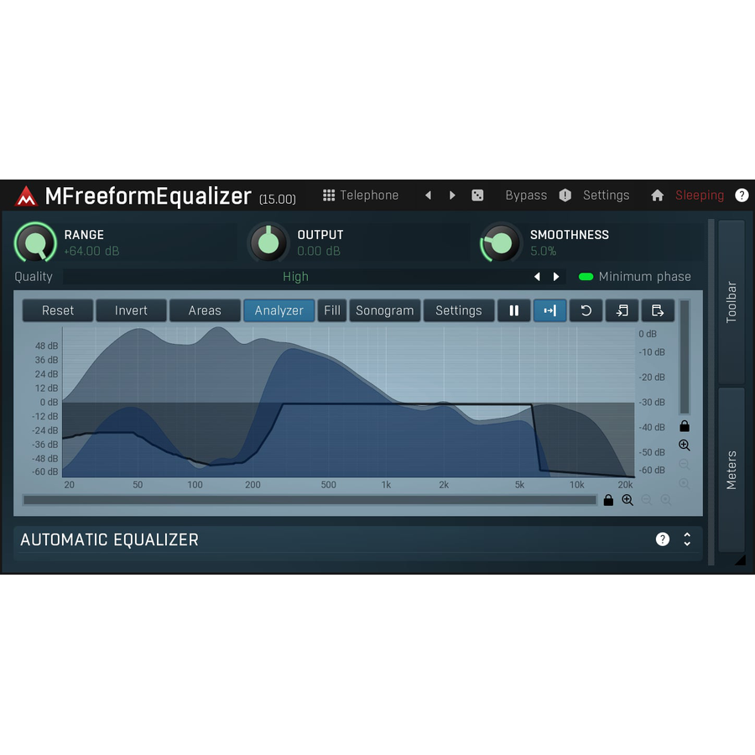The height and width of the screenshot is (755, 755).
Task: Click the Sleeping status label
Action: pos(700,195)
